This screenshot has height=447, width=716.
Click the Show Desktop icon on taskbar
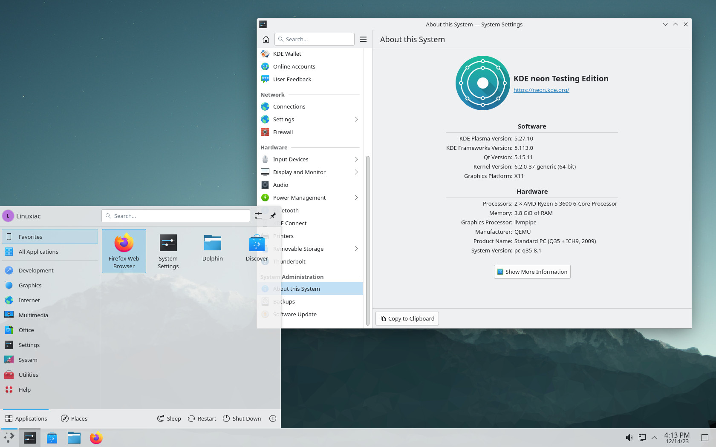(x=705, y=438)
